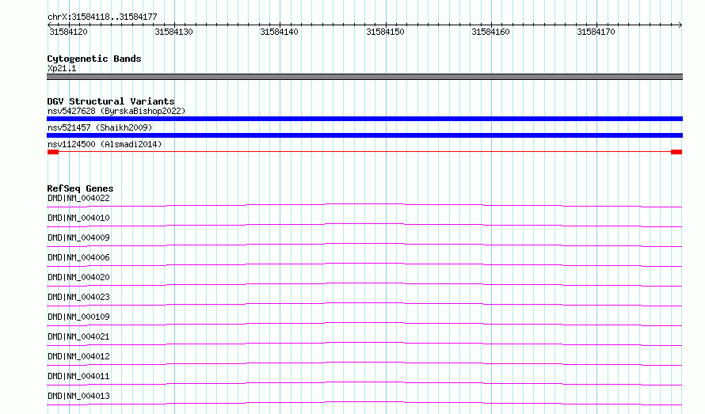
Task: Select the Xp21.1 band label
Action: point(62,68)
